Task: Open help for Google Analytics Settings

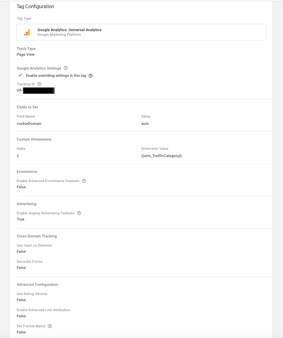Action: [x=66, y=68]
